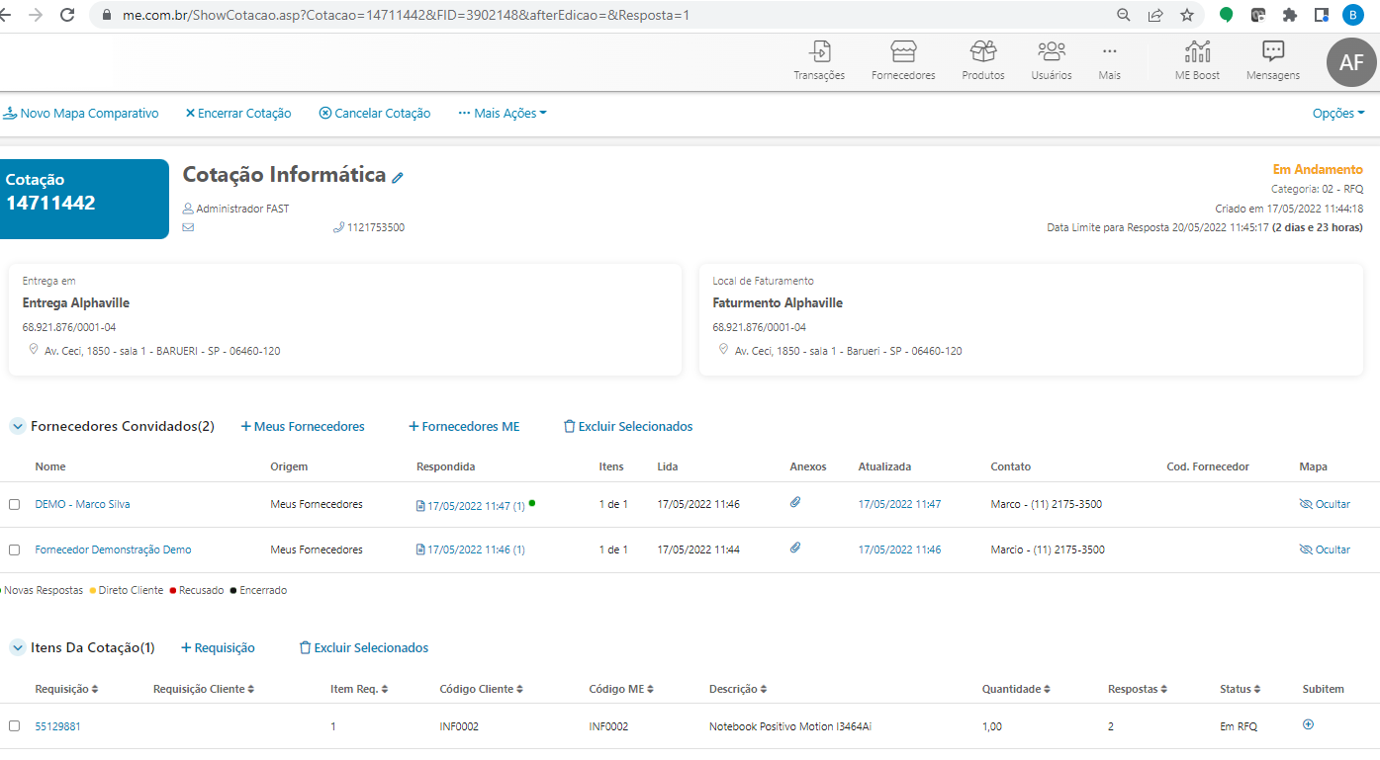Click Novo Mapa Comparativo

[81, 114]
